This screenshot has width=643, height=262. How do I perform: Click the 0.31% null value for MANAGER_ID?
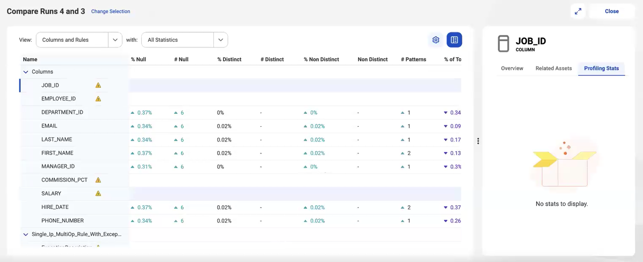point(145,167)
